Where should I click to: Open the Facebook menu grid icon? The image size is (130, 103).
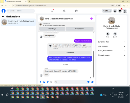click(115, 11)
